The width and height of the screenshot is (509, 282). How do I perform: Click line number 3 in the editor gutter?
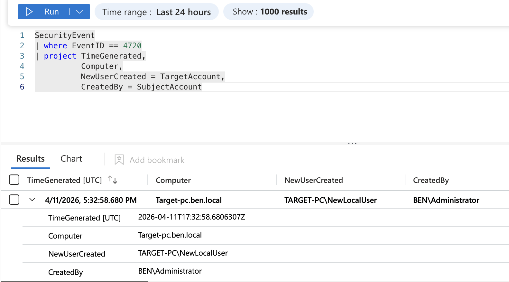[22, 56]
